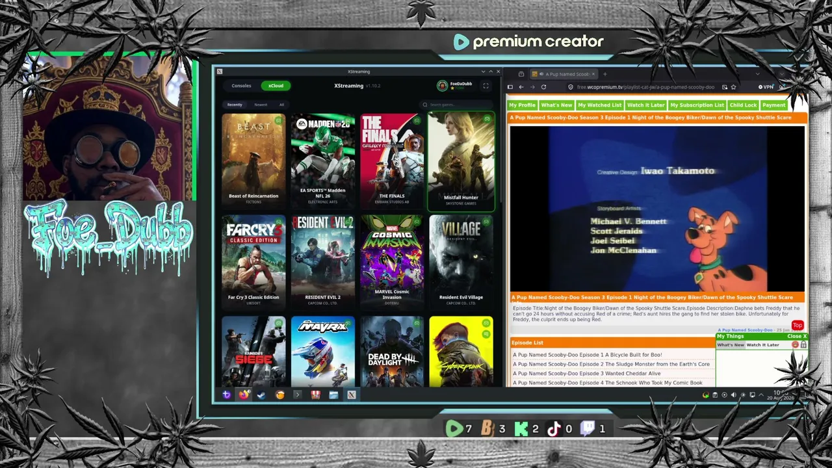The width and height of the screenshot is (832, 468).
Task: Open My Profile page
Action: tap(522, 105)
